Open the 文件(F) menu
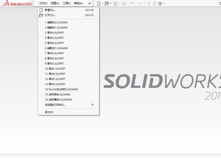 pyautogui.click(x=43, y=4)
